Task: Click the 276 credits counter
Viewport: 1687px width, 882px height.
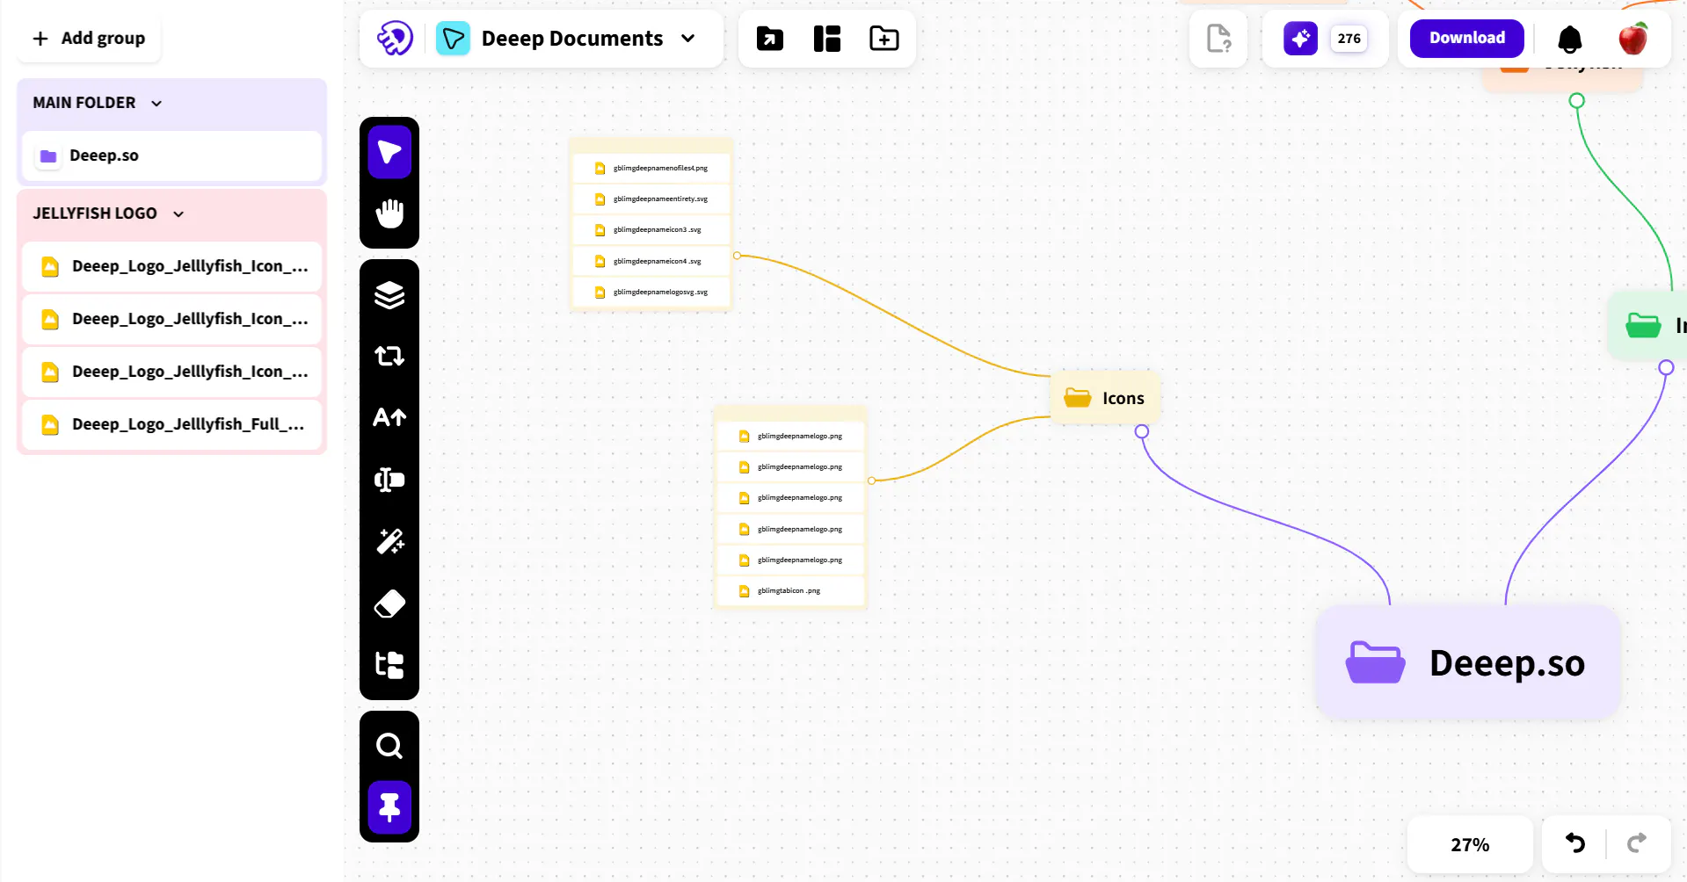Action: tap(1349, 39)
